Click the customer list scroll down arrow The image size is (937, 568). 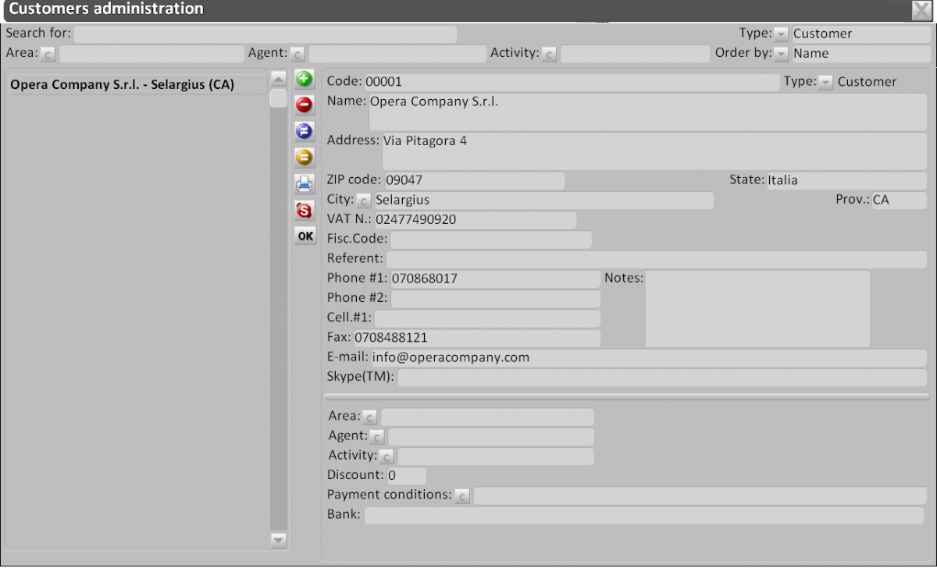279,539
